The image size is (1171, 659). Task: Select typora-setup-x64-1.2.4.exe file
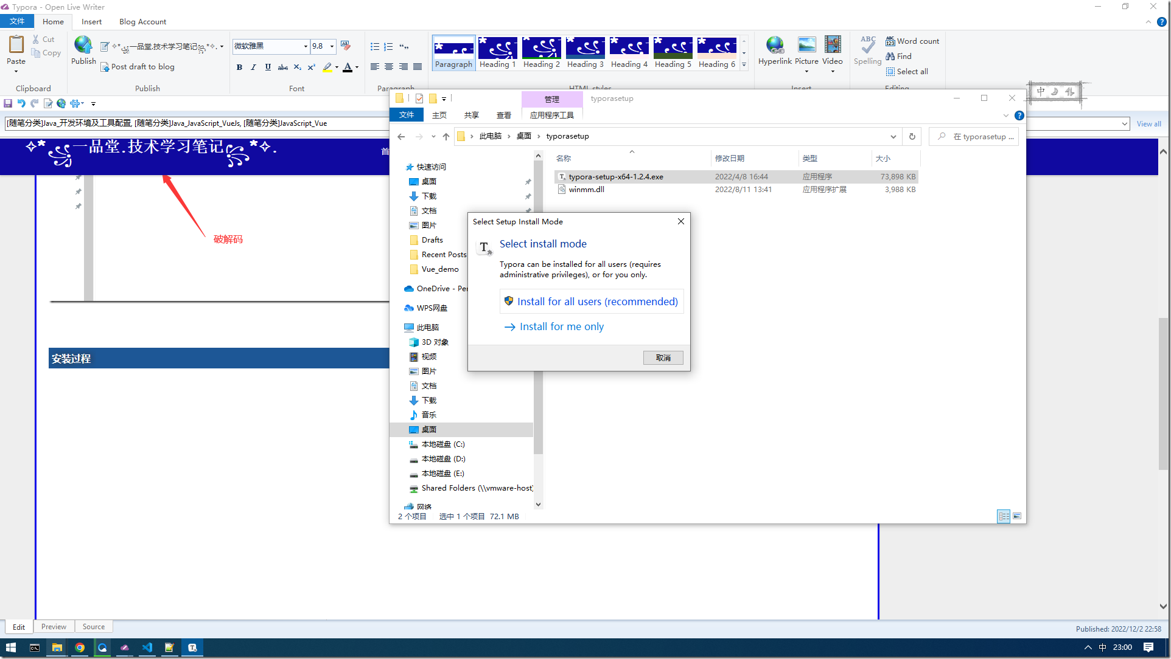pos(736,177)
